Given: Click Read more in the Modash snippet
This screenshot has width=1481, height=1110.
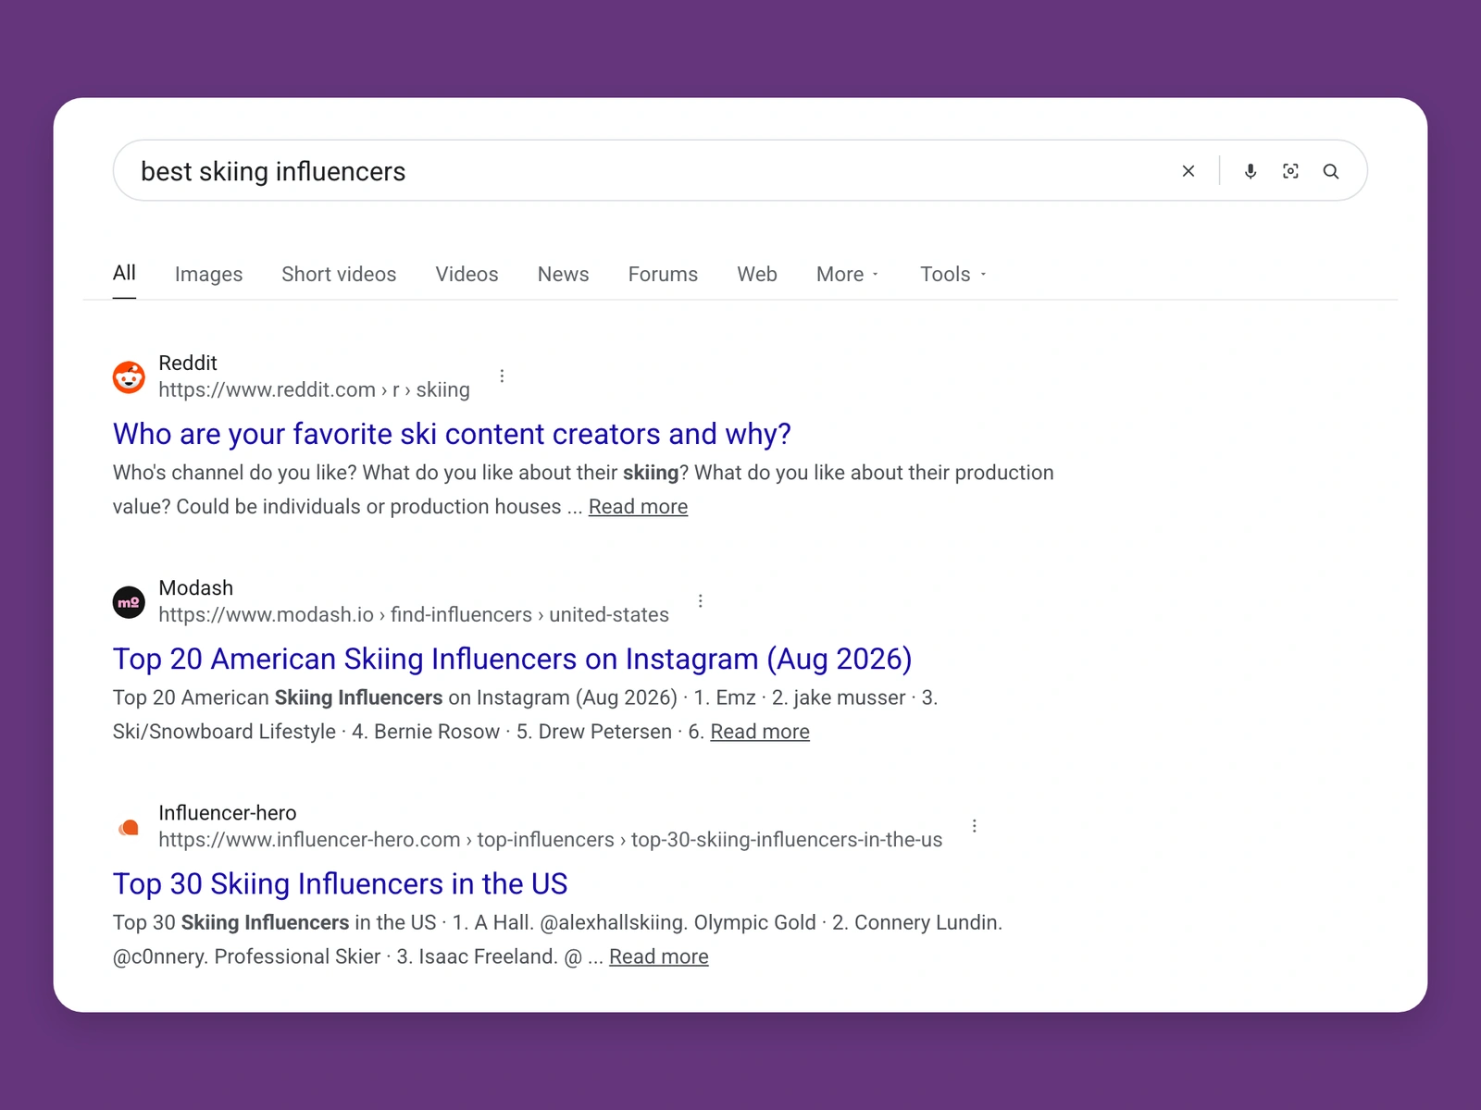Looking at the screenshot, I should [760, 732].
